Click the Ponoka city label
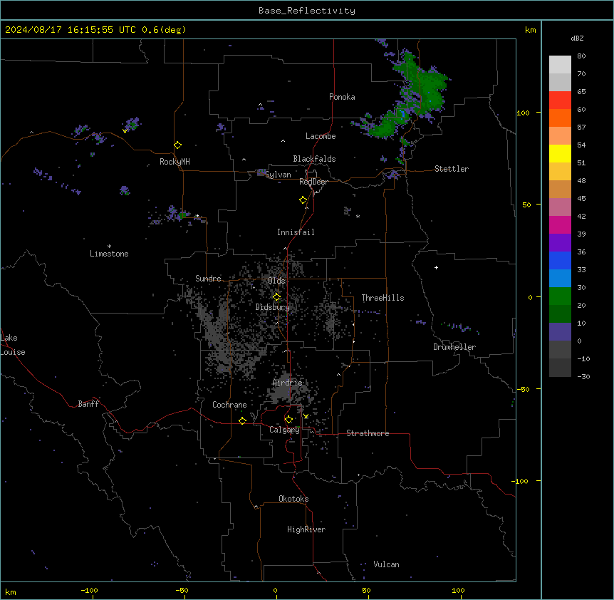Image resolution: width=614 pixels, height=600 pixels. tap(342, 97)
